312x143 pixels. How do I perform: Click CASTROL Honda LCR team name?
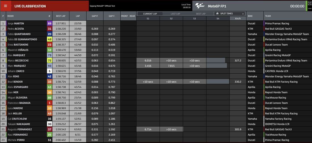[x=277, y=71]
